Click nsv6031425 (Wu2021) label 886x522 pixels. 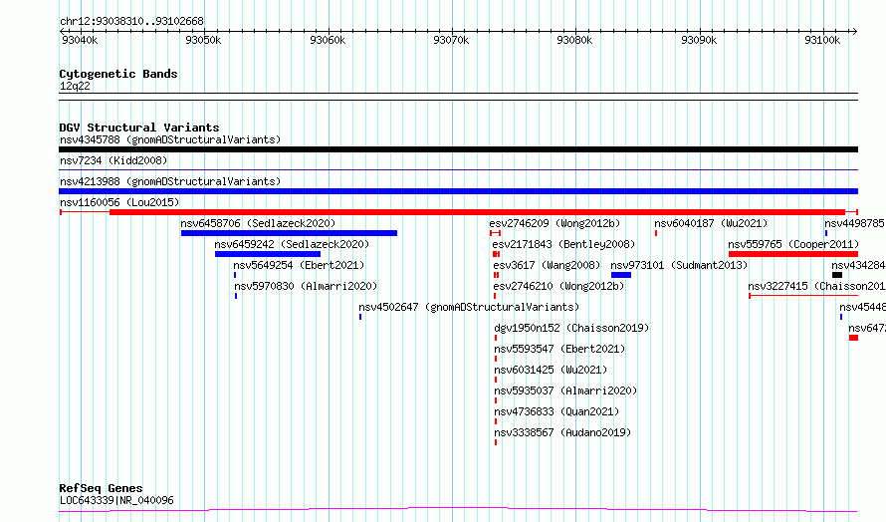(x=551, y=370)
